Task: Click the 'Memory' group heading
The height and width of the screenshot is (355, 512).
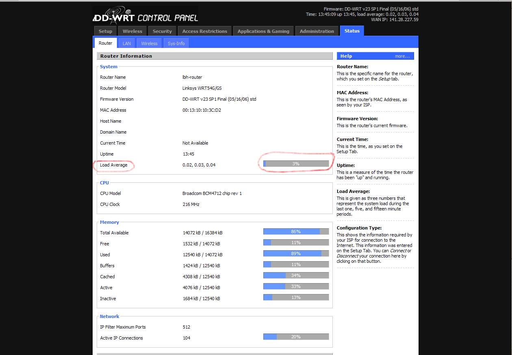Action: pos(109,222)
